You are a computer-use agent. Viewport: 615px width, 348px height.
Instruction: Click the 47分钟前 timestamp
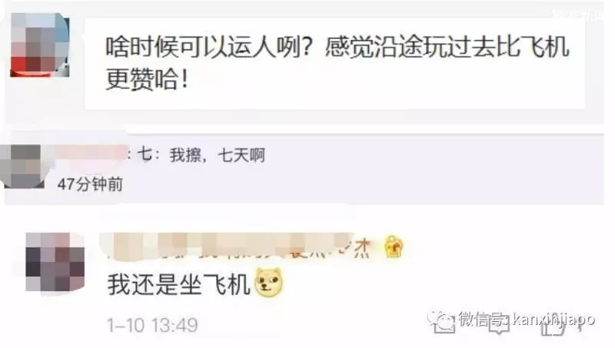90,184
